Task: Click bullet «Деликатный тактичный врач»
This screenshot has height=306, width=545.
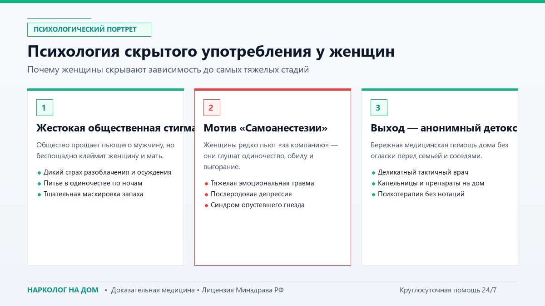Action: point(420,172)
